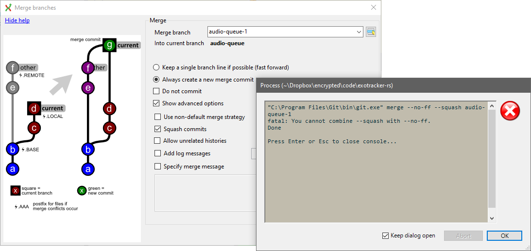
Task: Enable Specify merge message
Action: click(x=157, y=166)
